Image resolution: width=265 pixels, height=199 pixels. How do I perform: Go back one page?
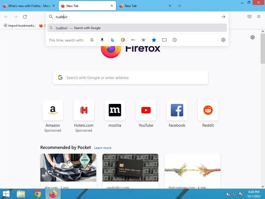[6, 17]
